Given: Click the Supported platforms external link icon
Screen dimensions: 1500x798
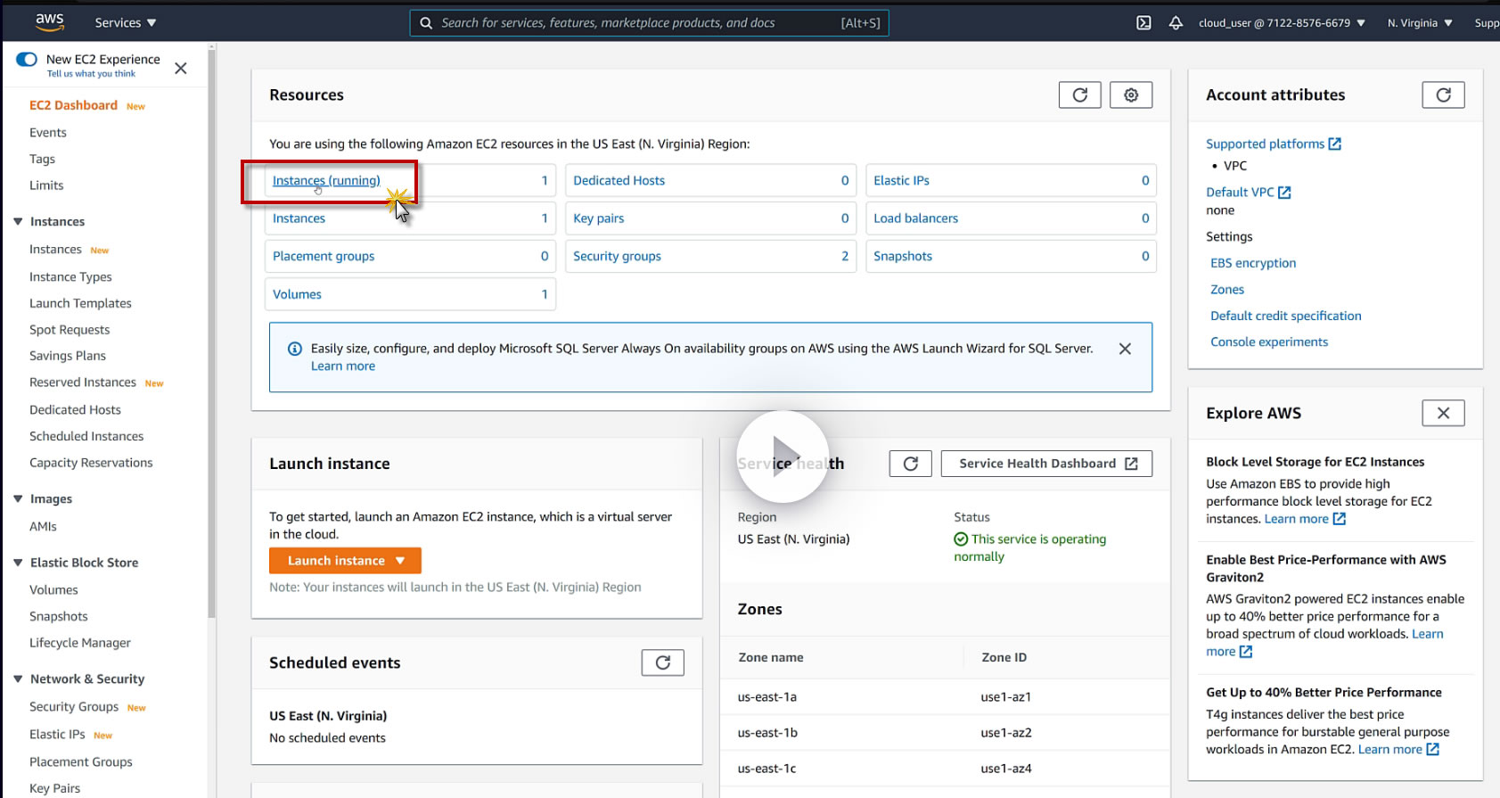Looking at the screenshot, I should 1334,144.
